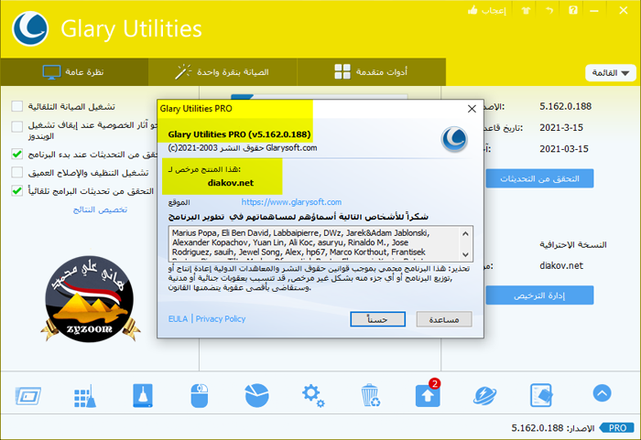The height and width of the screenshot is (440, 641).
Task: Toggle the deep clean and repair checkbox
Action: (x=17, y=172)
